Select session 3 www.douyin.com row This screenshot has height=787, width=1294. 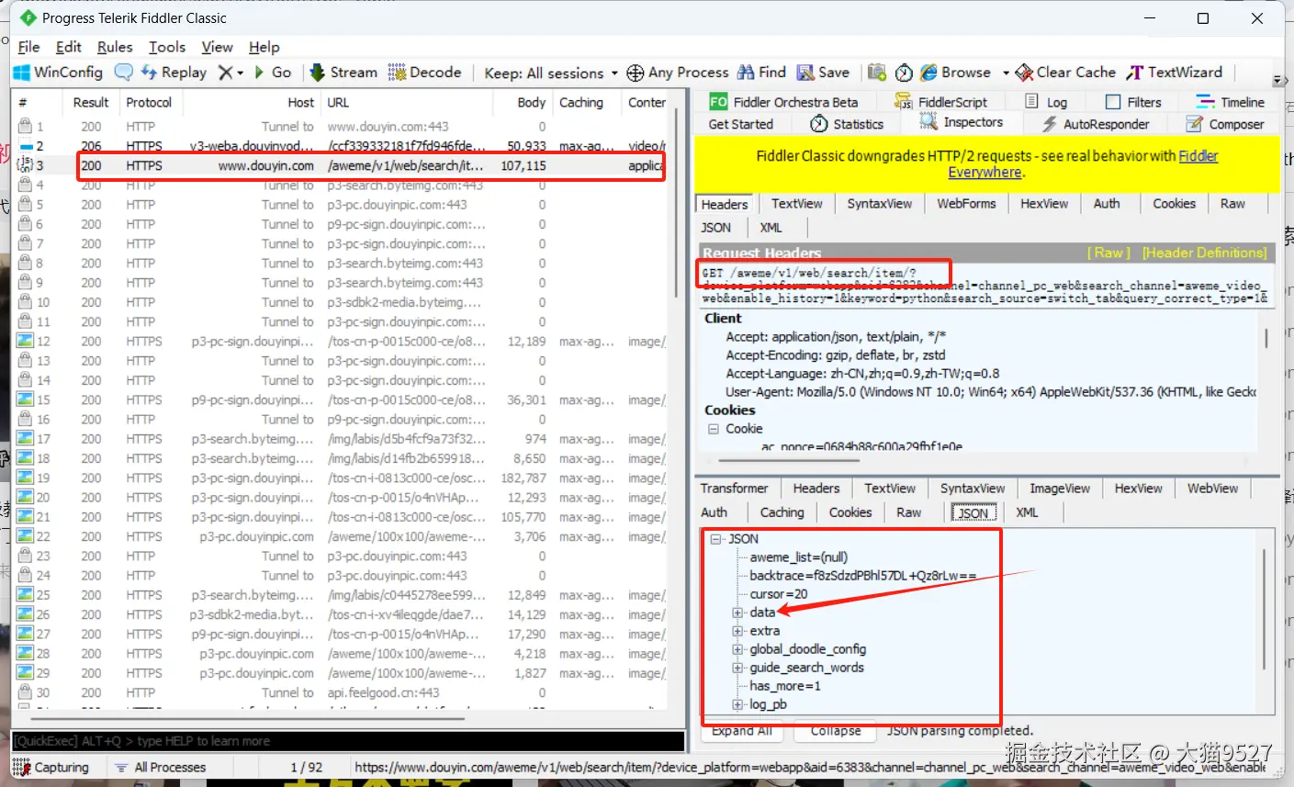(x=340, y=165)
